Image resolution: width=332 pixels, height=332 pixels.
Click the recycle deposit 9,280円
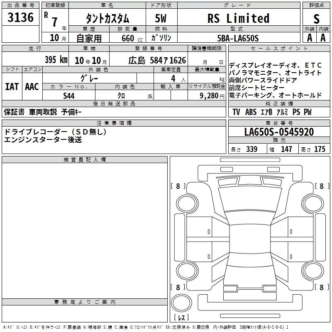[x=212, y=96]
